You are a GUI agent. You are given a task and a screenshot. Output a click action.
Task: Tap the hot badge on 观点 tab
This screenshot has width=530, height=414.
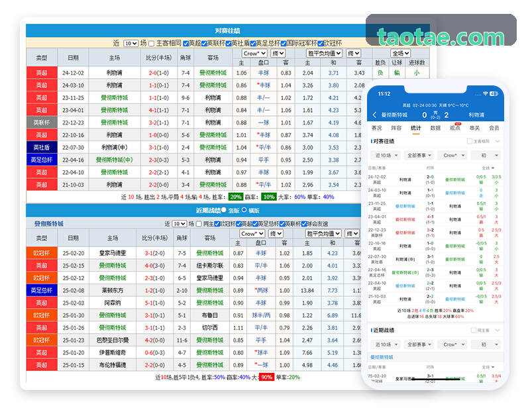pyautogui.click(x=458, y=124)
